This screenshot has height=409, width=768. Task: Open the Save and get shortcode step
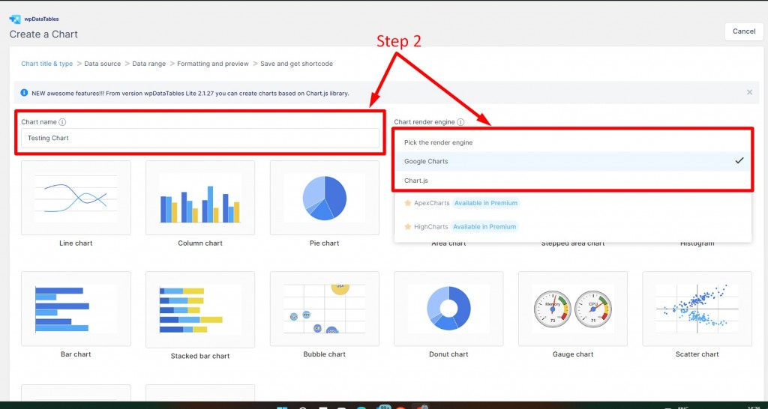[296, 64]
